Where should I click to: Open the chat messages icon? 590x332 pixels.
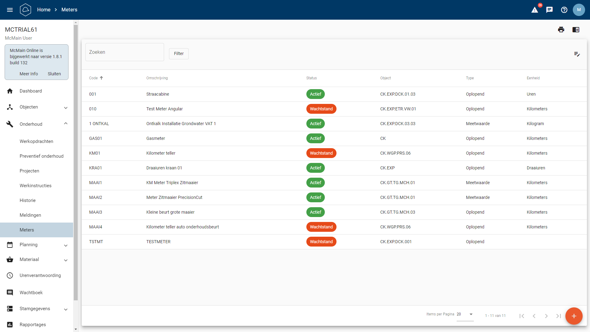549,10
